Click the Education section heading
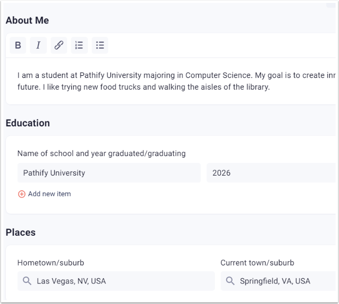 pyautogui.click(x=28, y=123)
